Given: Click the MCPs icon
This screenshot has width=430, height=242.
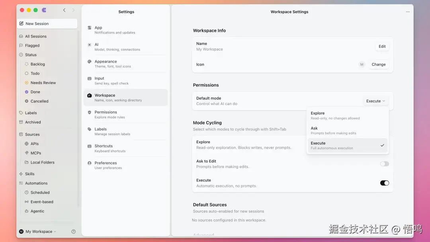Looking at the screenshot, I should click(x=27, y=153).
